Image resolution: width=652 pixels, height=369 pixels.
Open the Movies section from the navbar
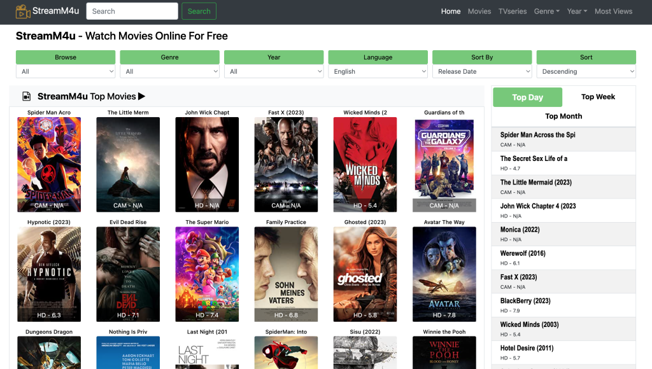point(479,11)
